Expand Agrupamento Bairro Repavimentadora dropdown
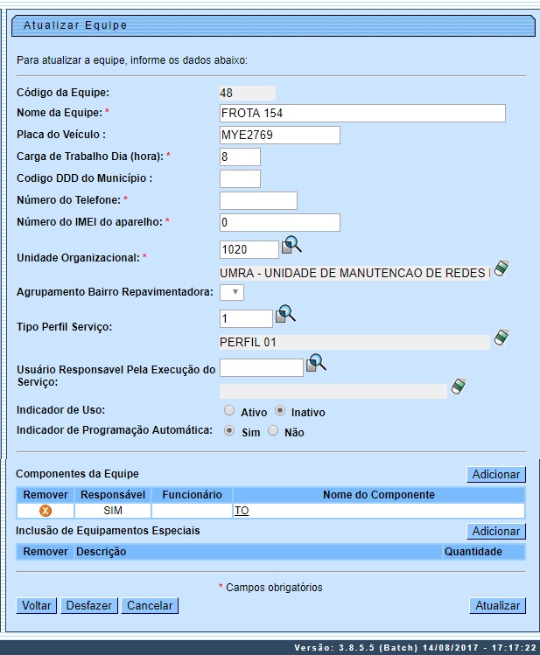This screenshot has width=540, height=655. tap(232, 292)
